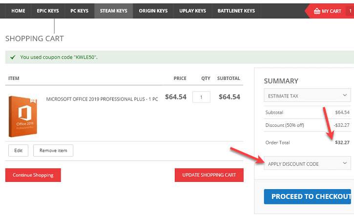Click the 'You used coupon code' message
The height and width of the screenshot is (217, 354).
coord(59,57)
